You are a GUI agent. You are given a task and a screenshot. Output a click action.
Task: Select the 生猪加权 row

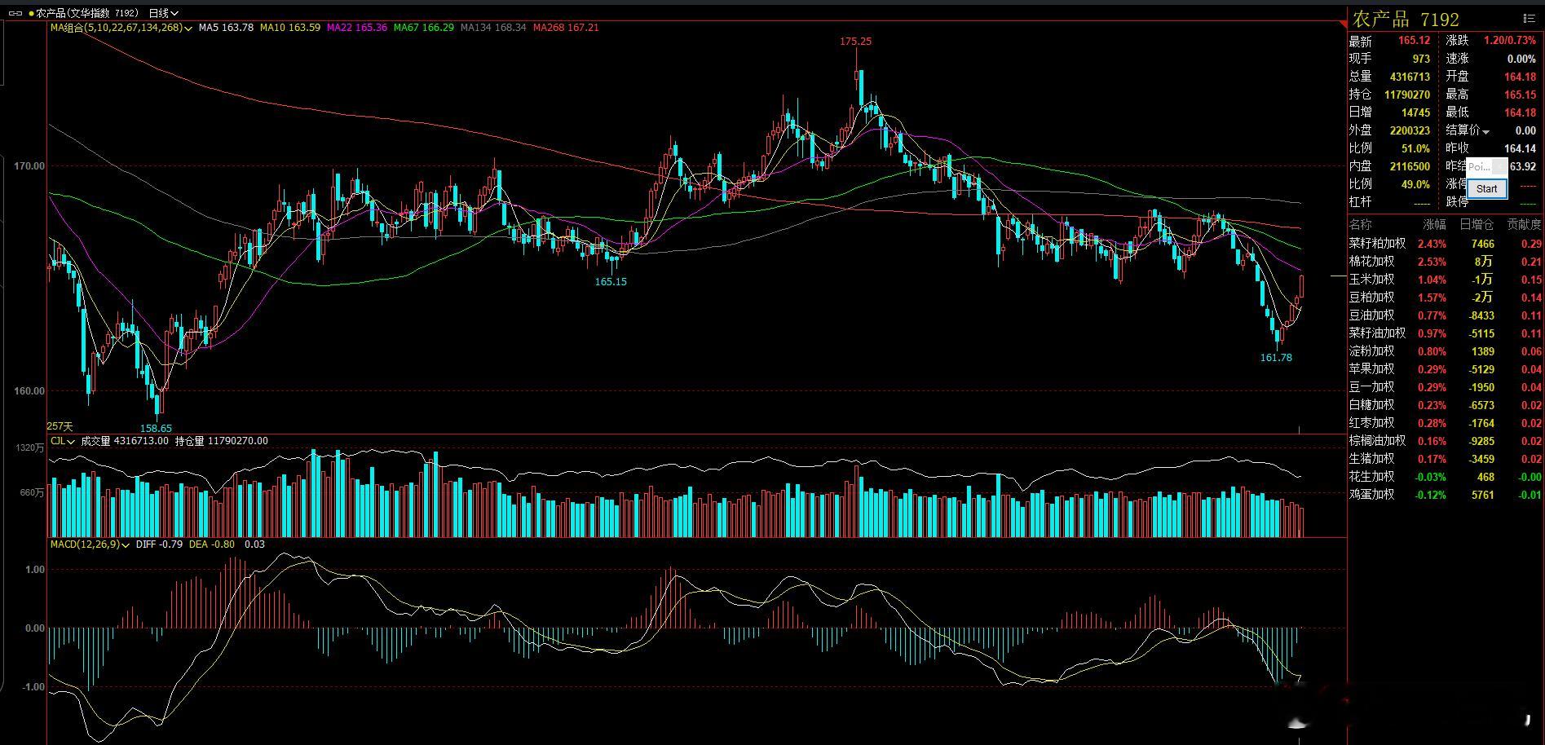[x=1446, y=459]
